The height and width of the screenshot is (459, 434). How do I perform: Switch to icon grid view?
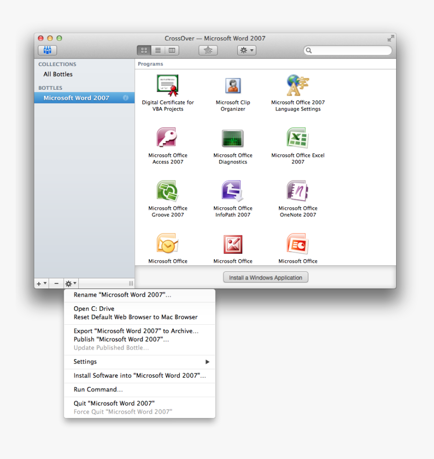[x=144, y=50]
